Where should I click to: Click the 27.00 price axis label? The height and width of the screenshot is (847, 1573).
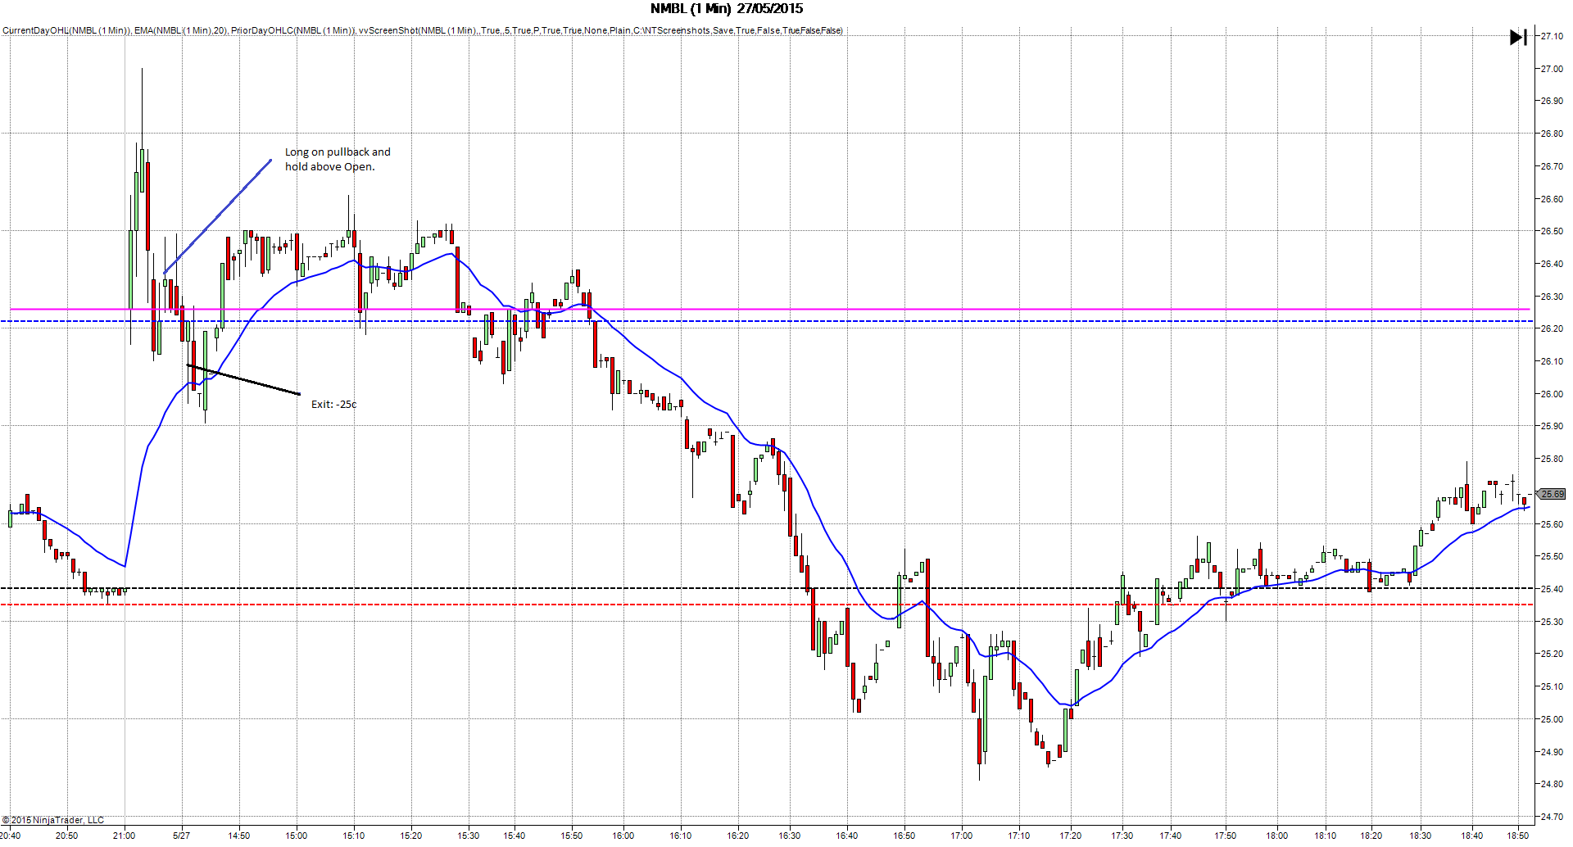pos(1551,69)
